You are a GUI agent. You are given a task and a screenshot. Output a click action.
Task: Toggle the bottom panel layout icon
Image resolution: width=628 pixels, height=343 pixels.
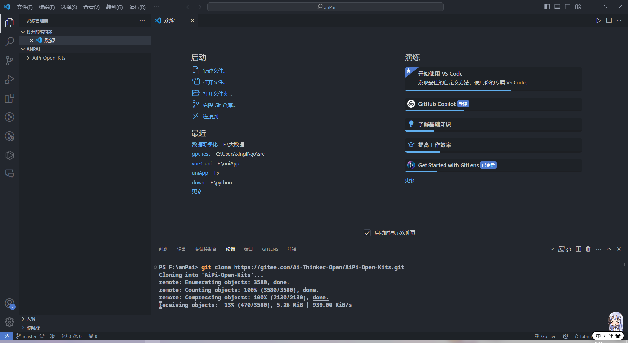pos(557,7)
